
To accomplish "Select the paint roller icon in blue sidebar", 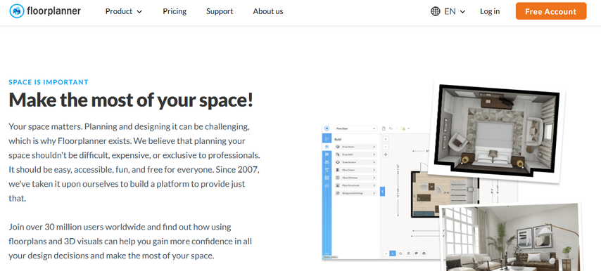I will pos(327,170).
